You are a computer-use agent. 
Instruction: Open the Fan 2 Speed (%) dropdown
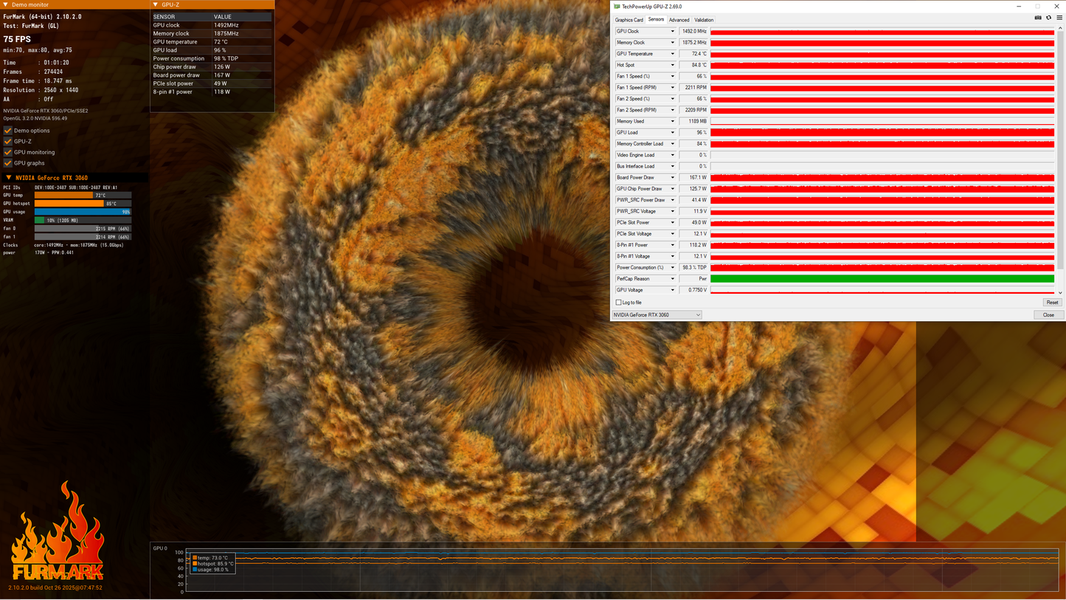pos(673,99)
